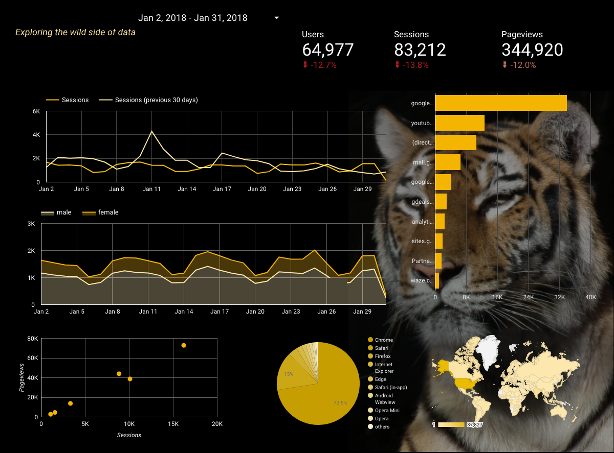Click the down arrow beside -12.0%
Viewport: 614px width, 453px height.
505,65
